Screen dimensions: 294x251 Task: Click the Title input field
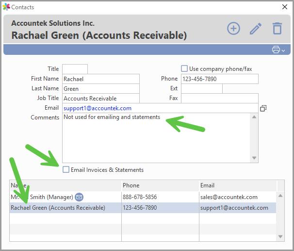coord(75,69)
